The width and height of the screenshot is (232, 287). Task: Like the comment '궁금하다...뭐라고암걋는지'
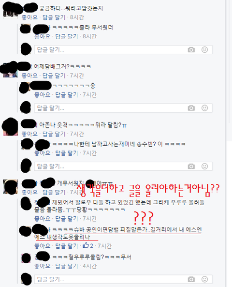tap(29, 17)
